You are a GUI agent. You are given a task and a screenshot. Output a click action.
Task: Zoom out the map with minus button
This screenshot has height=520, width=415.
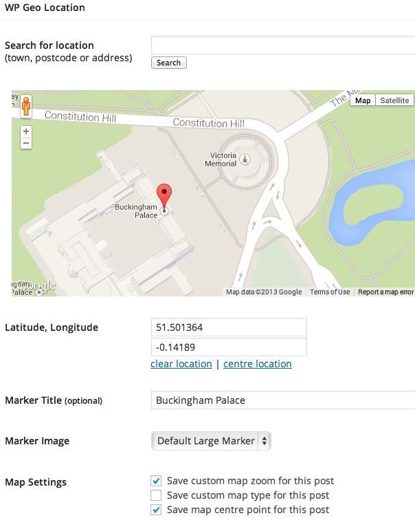[x=26, y=143]
